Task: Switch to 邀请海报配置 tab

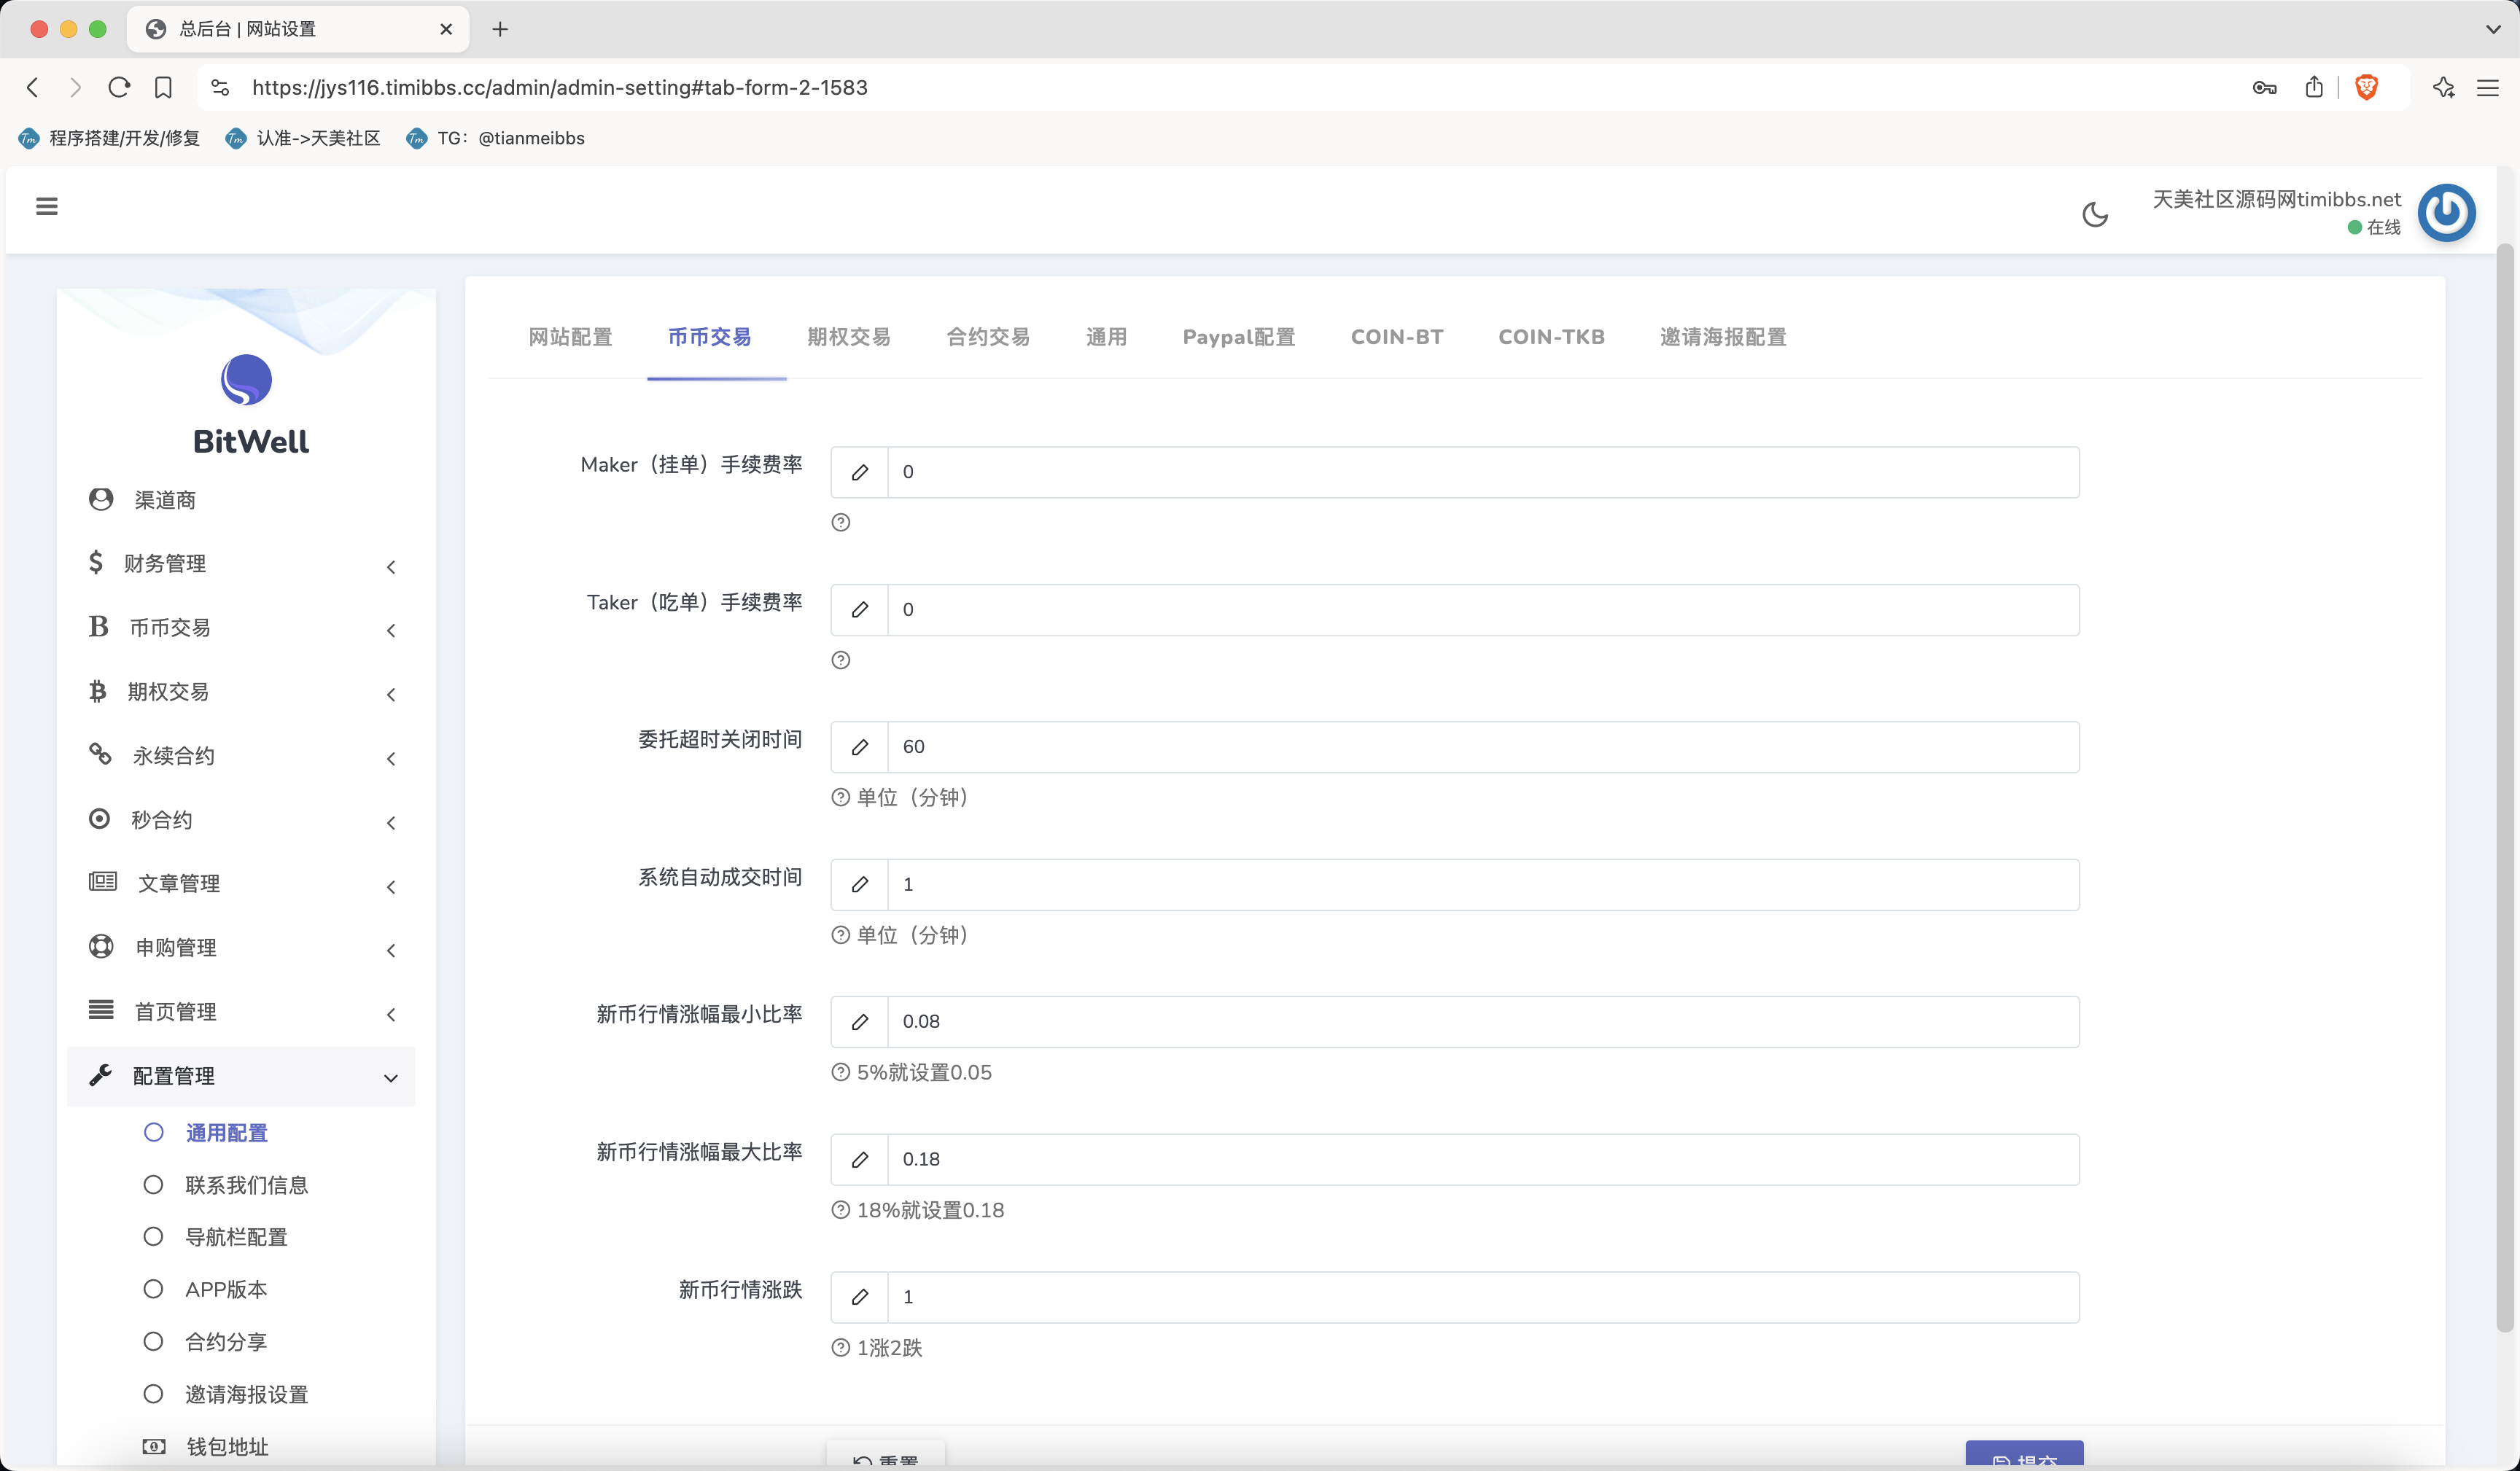Action: (1723, 338)
